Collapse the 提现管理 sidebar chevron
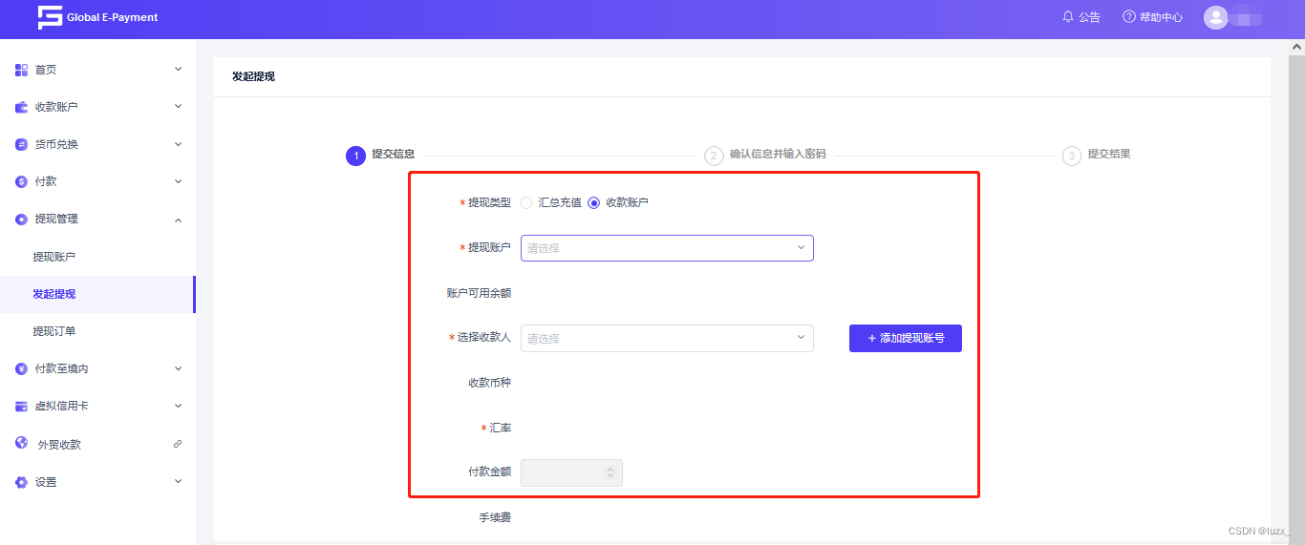Screen dimensions: 1305x545 tap(178, 219)
